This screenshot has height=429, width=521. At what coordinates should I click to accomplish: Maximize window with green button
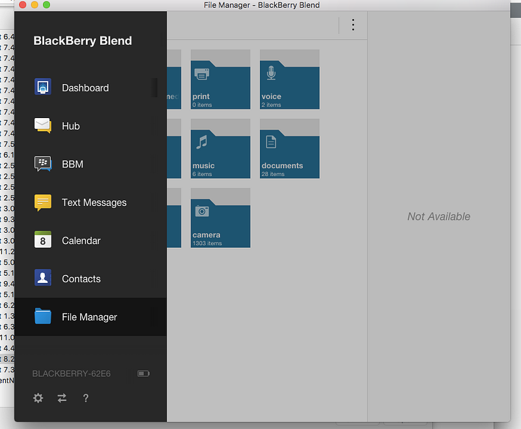(46, 5)
